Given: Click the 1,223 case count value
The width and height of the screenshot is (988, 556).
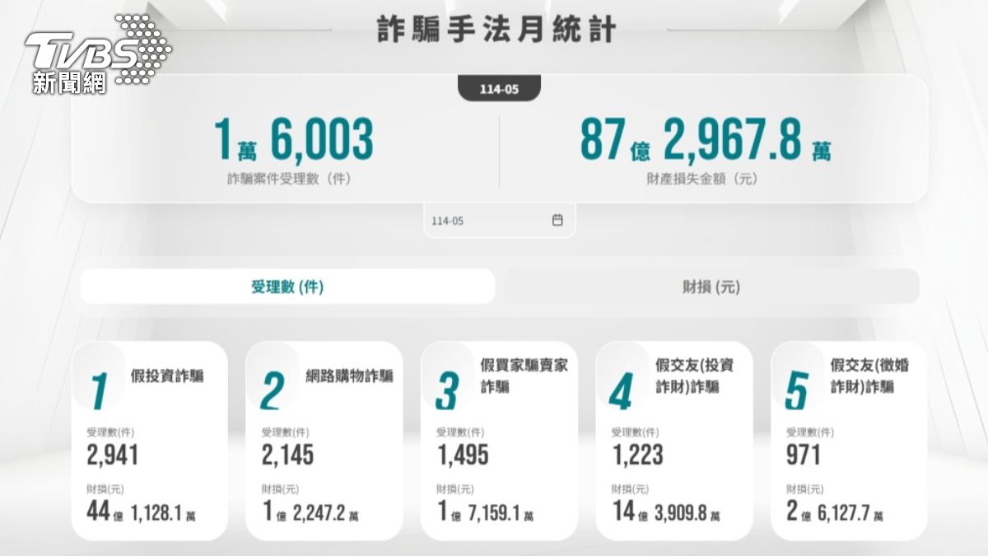Looking at the screenshot, I should [x=637, y=455].
